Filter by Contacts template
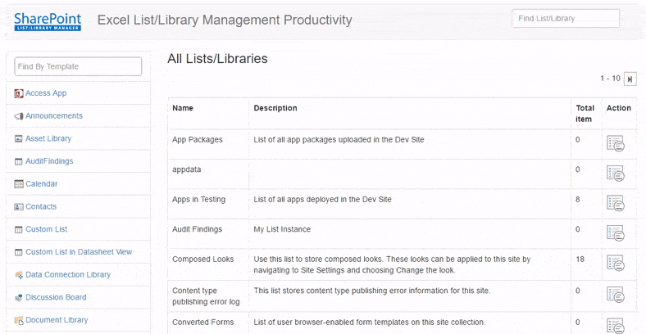 tap(41, 206)
